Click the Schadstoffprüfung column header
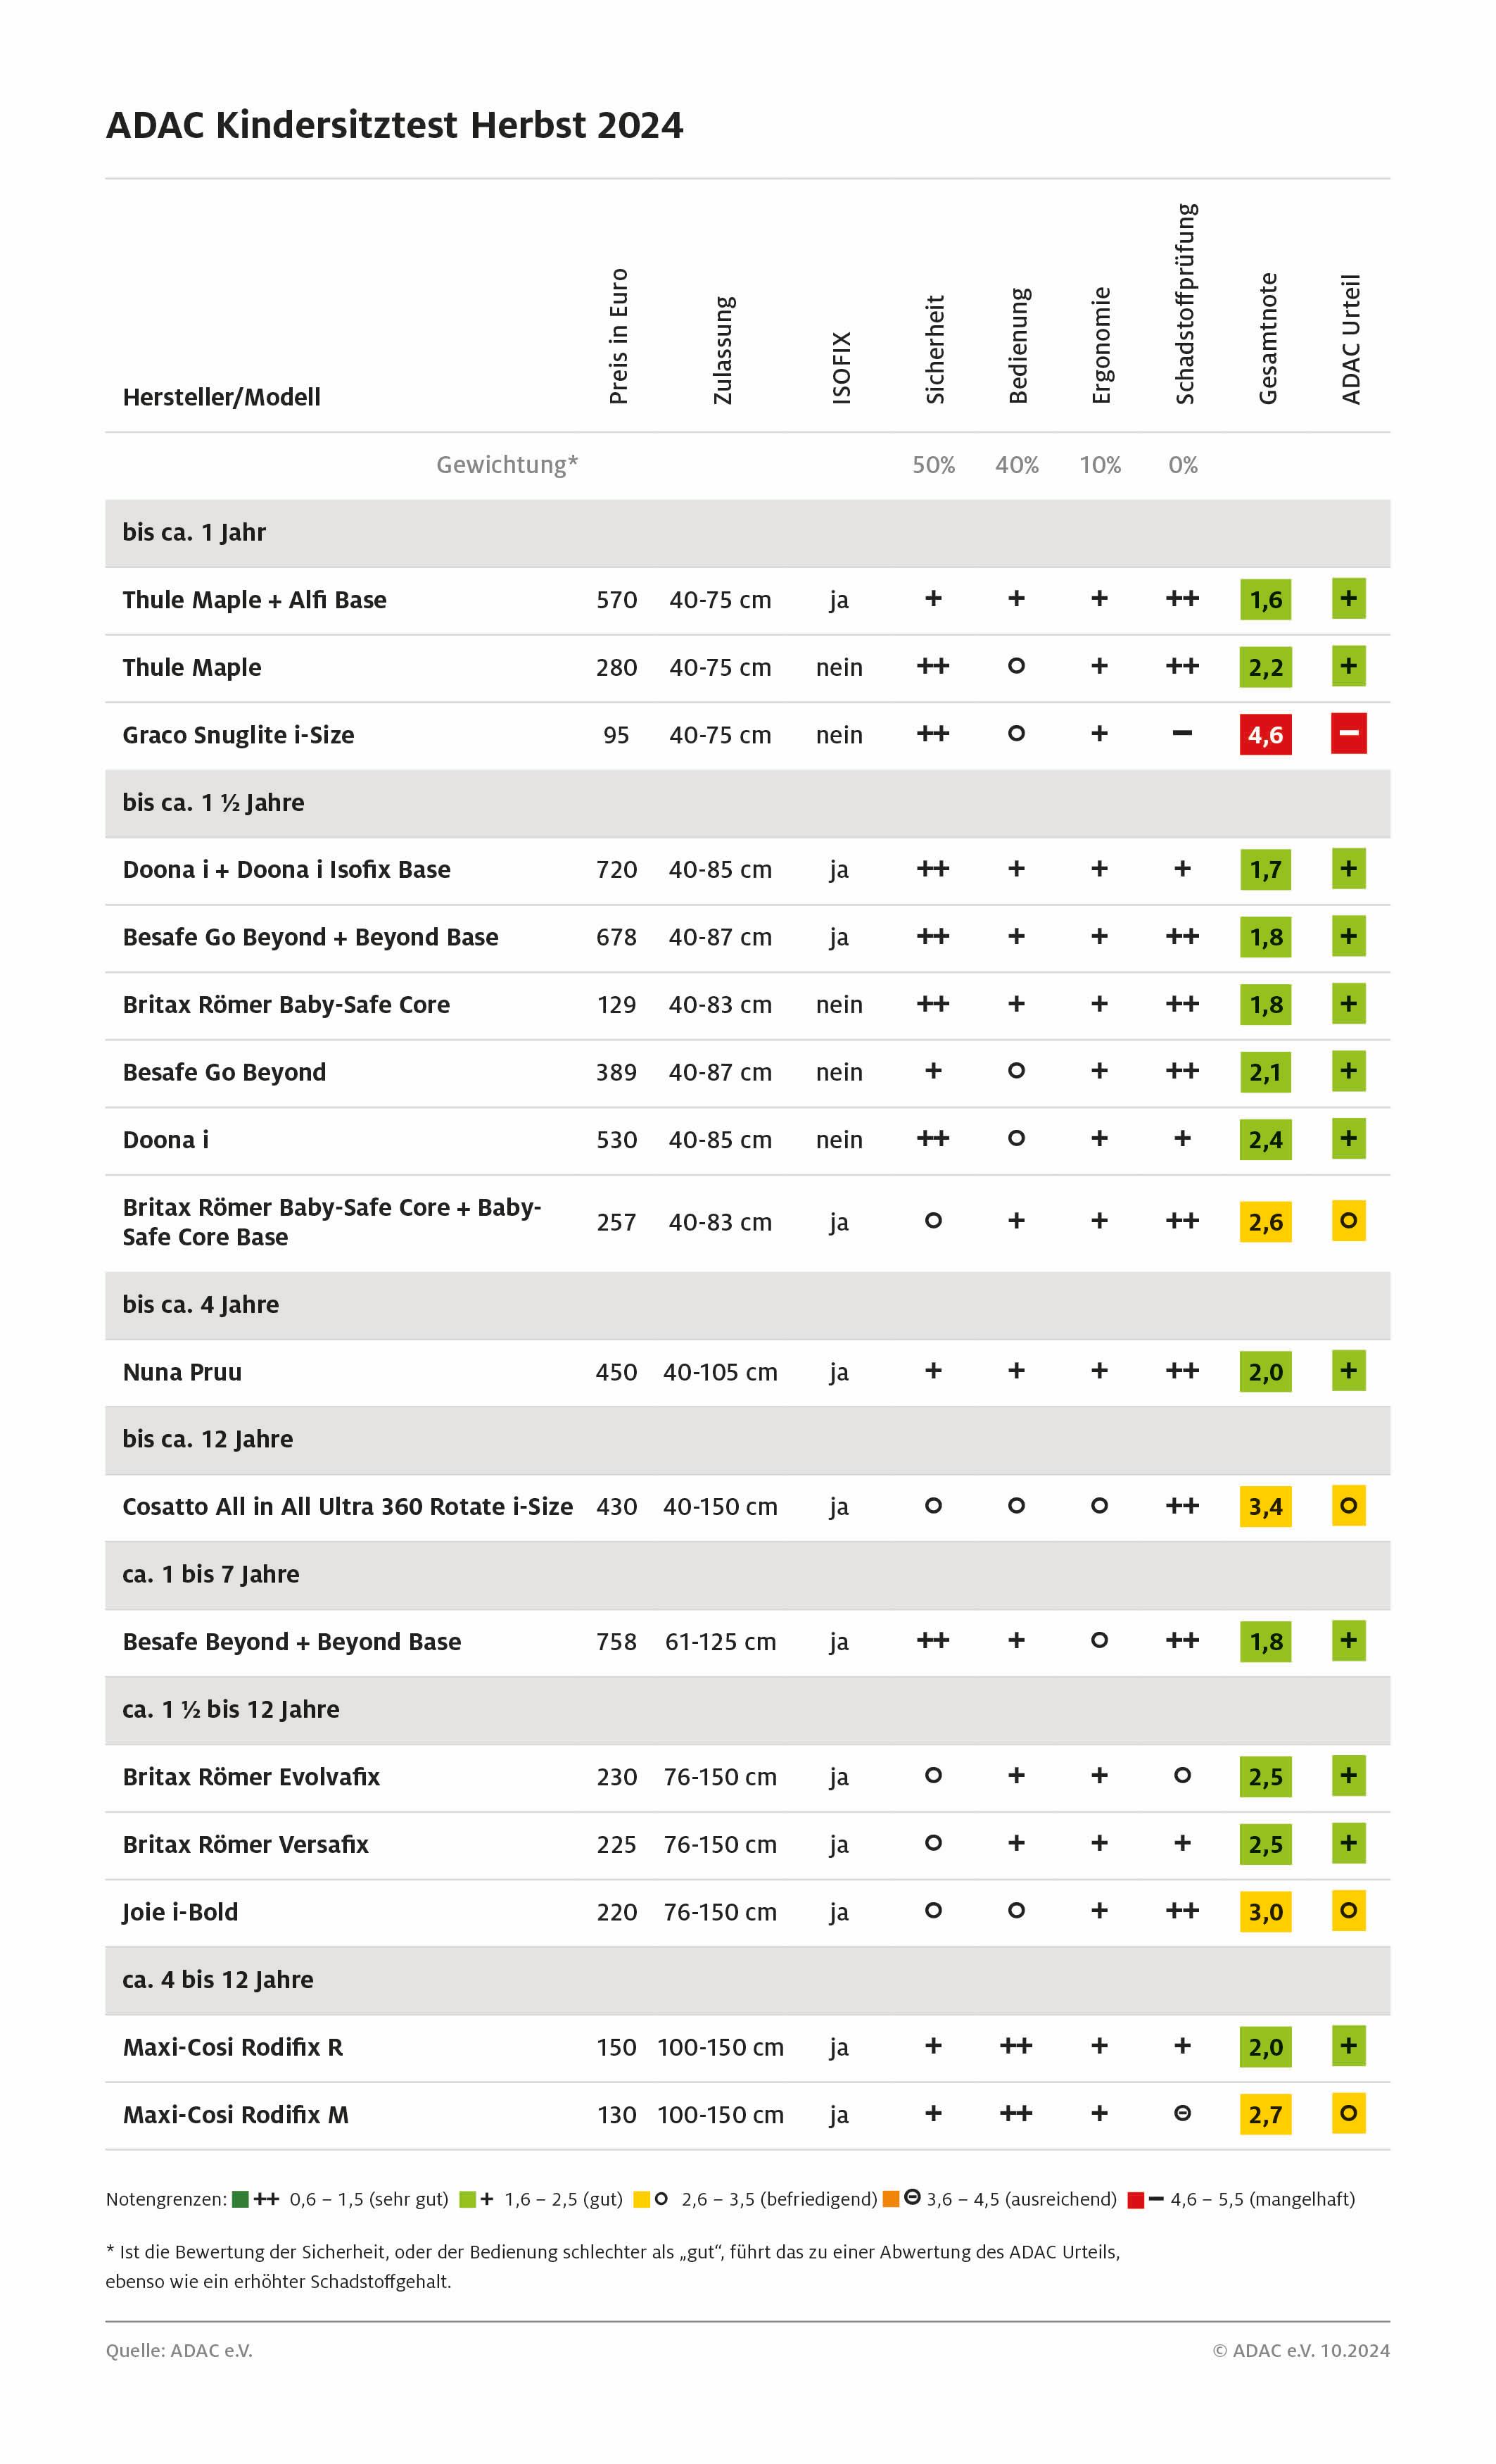This screenshot has width=1496, height=2464. 1184,304
